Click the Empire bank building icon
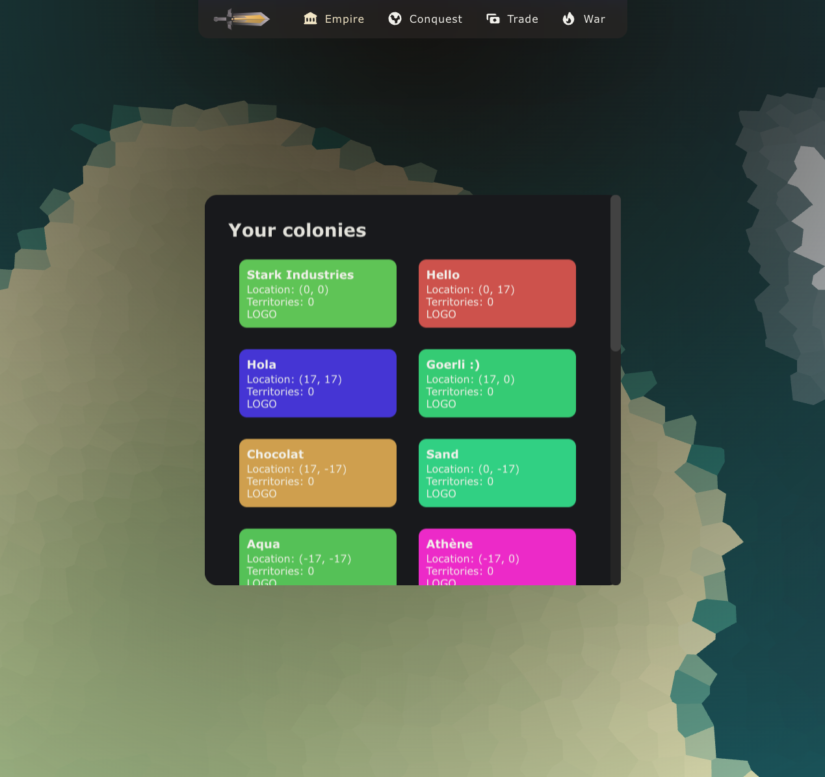This screenshot has width=825, height=777. (311, 19)
